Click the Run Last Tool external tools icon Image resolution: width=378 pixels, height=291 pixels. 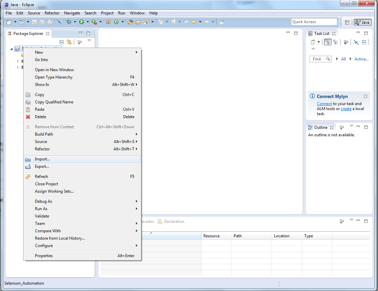94,22
